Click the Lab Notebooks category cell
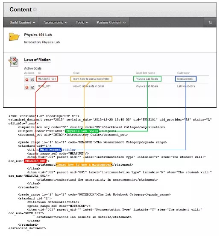 (x=186, y=86)
